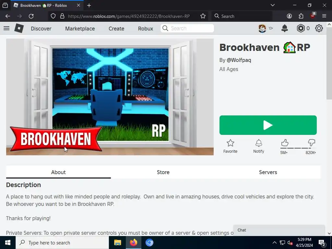Click the 5M+ likes count

(x=284, y=153)
